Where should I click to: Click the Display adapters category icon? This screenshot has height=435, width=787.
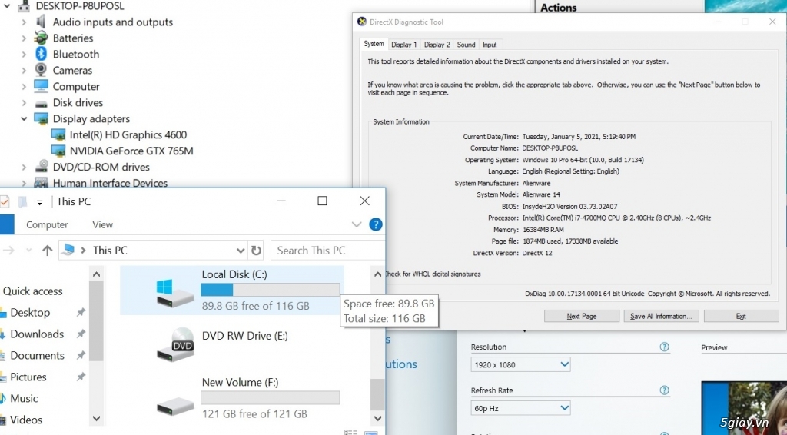42,118
